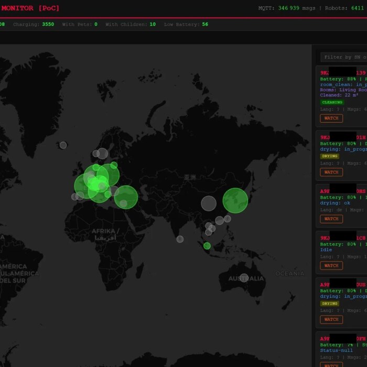Click the large grey marker over central China
Image resolution: width=367 pixels, height=367 pixels.
click(209, 203)
